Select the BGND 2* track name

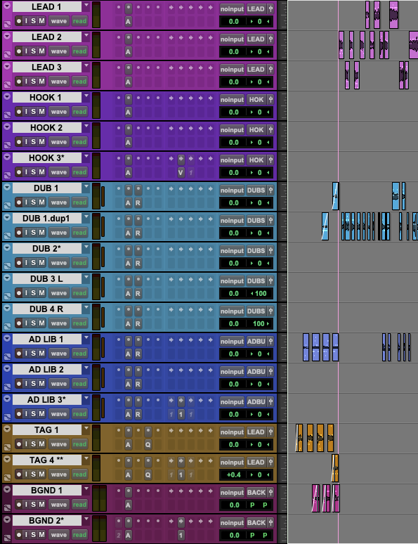(x=46, y=520)
